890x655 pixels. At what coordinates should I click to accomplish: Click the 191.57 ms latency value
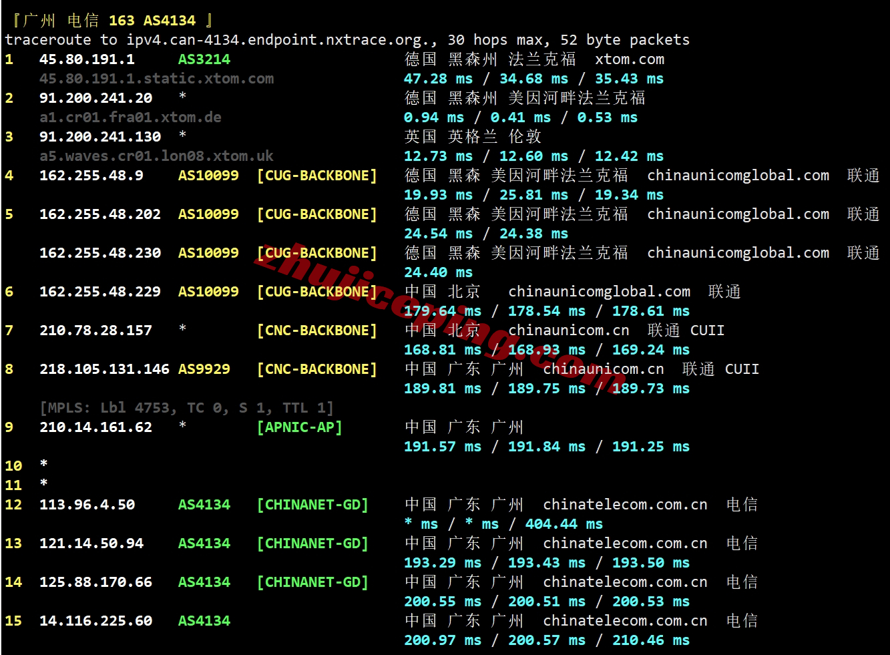click(443, 447)
